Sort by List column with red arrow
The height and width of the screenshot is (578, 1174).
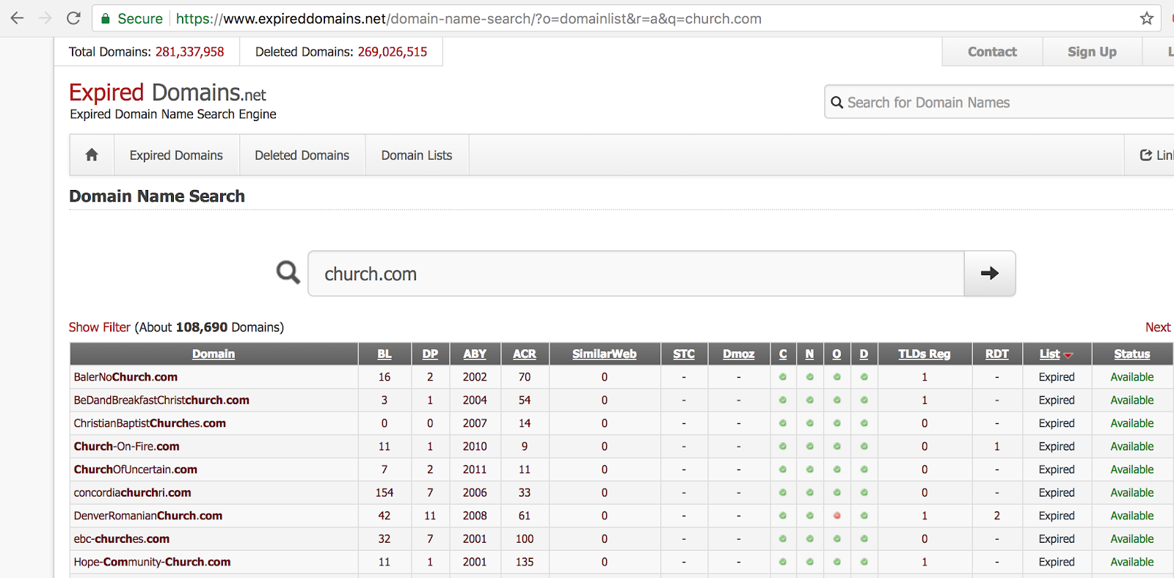[x=1056, y=354]
